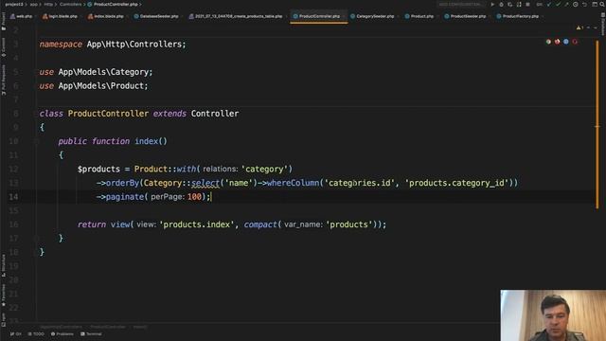Switch to ProductSeeder.php tab
The width and height of the screenshot is (606, 341).
coord(465,16)
